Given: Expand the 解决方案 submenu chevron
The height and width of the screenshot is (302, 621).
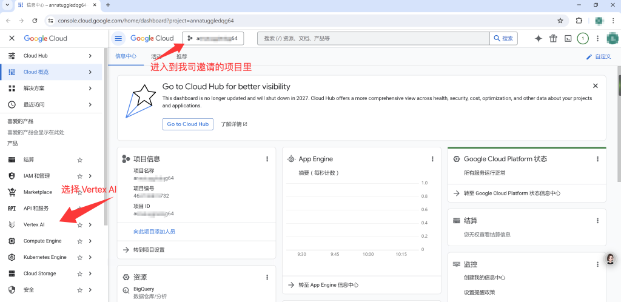Looking at the screenshot, I should point(90,89).
